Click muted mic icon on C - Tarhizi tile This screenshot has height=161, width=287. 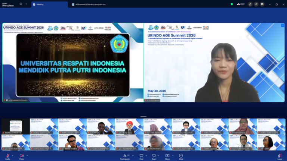(89, 133)
